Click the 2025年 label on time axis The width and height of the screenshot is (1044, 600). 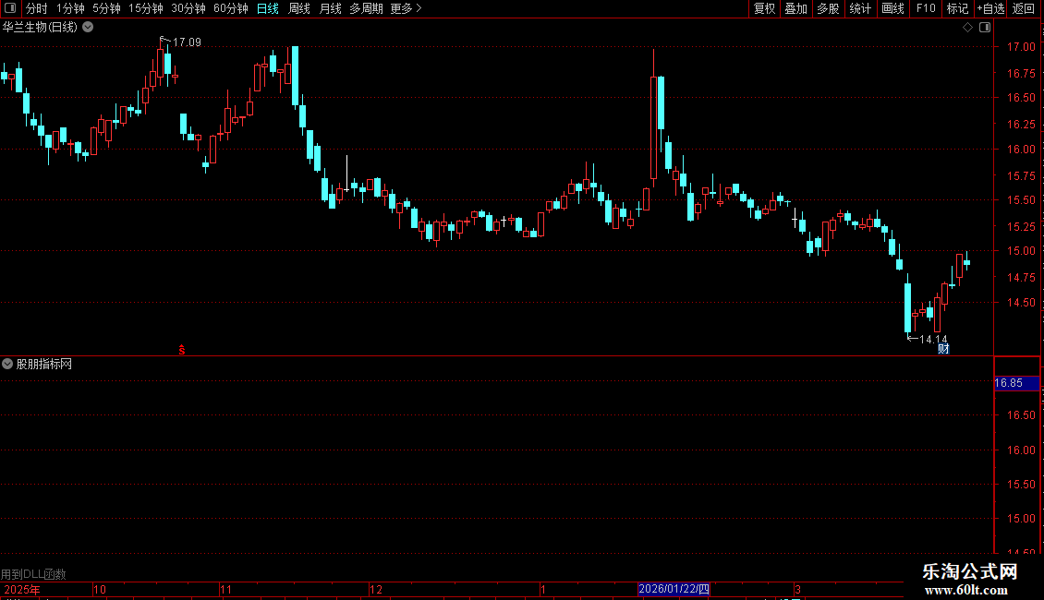(22, 589)
